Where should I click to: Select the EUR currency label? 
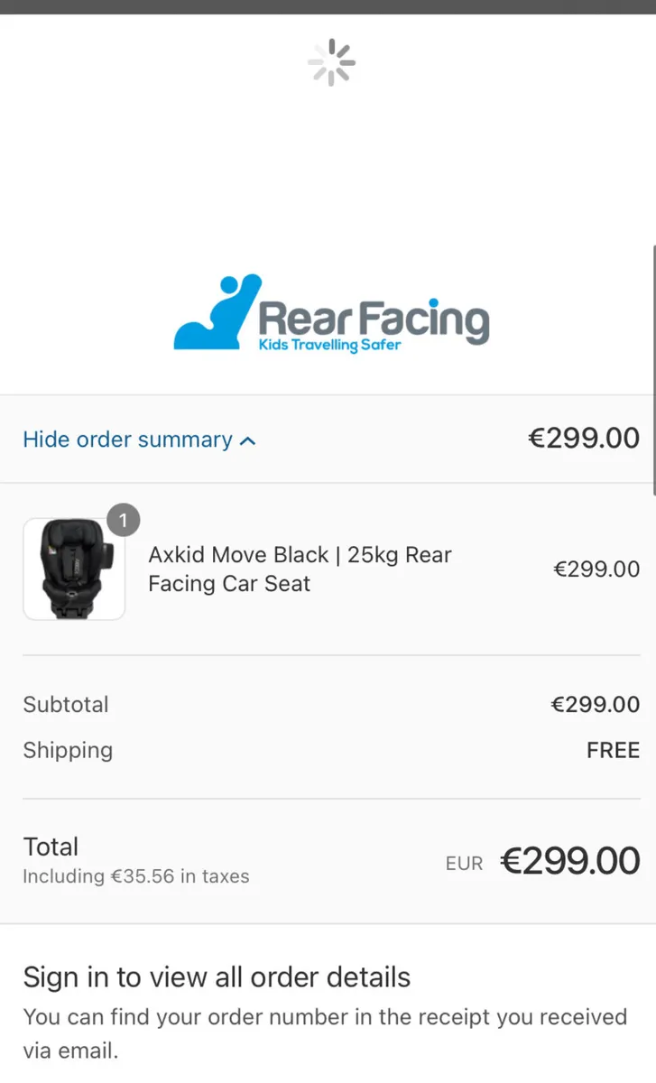coord(464,863)
